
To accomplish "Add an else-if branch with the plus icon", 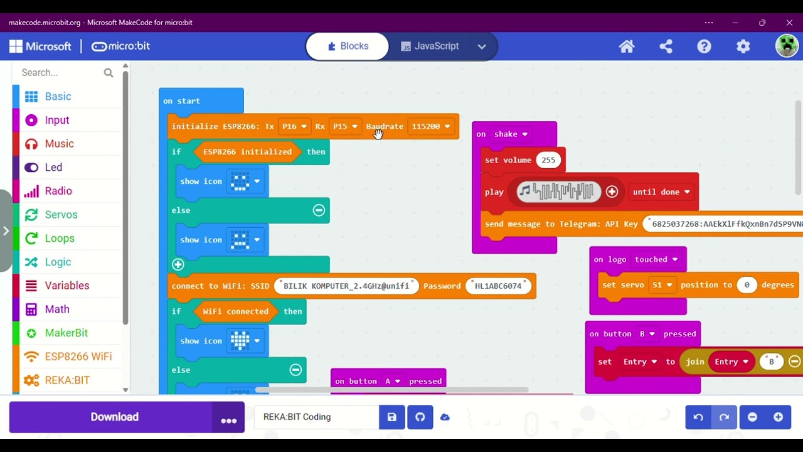I will pyautogui.click(x=178, y=264).
